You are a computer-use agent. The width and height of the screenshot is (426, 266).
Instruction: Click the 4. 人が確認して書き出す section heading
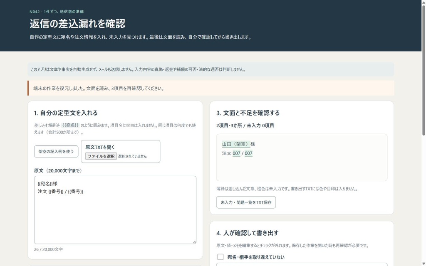click(247, 233)
